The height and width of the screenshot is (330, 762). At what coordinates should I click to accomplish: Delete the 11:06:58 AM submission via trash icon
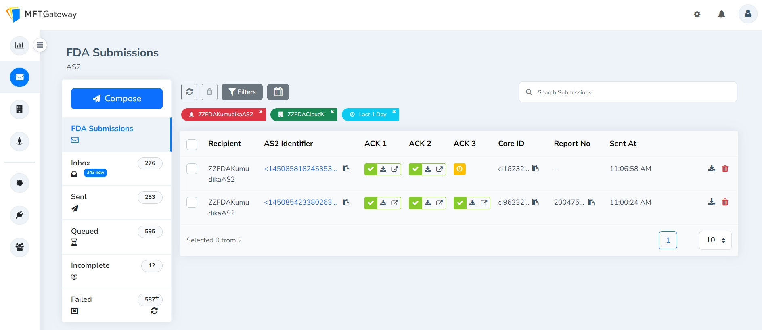[x=725, y=169]
